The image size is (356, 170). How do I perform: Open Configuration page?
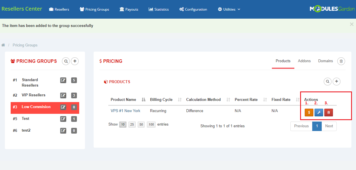click(193, 9)
